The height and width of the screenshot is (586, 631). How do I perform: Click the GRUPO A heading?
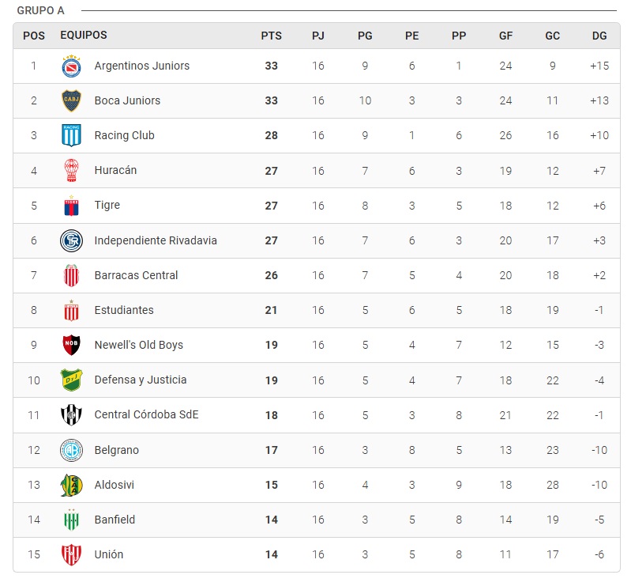41,11
